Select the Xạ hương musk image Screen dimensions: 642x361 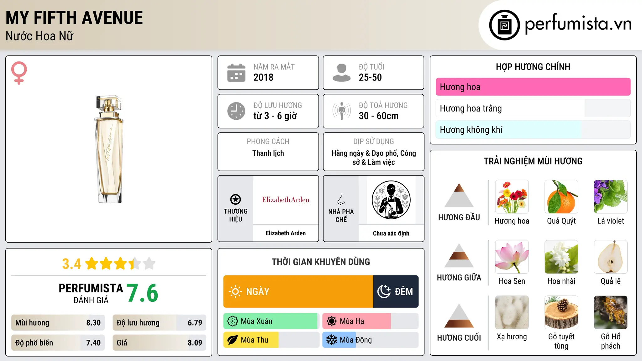(x=512, y=312)
